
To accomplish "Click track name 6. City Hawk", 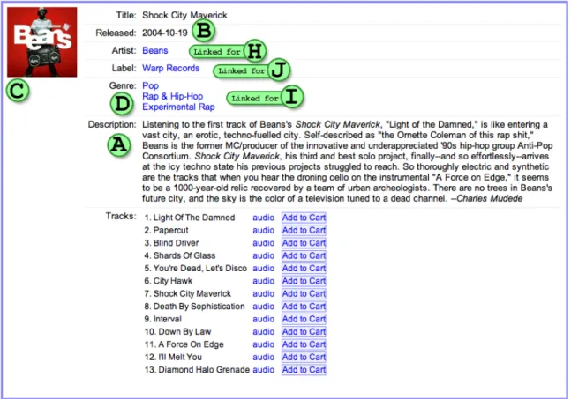I will (x=168, y=281).
